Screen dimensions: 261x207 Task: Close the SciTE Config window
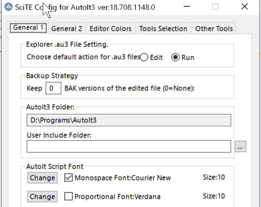pos(244,7)
